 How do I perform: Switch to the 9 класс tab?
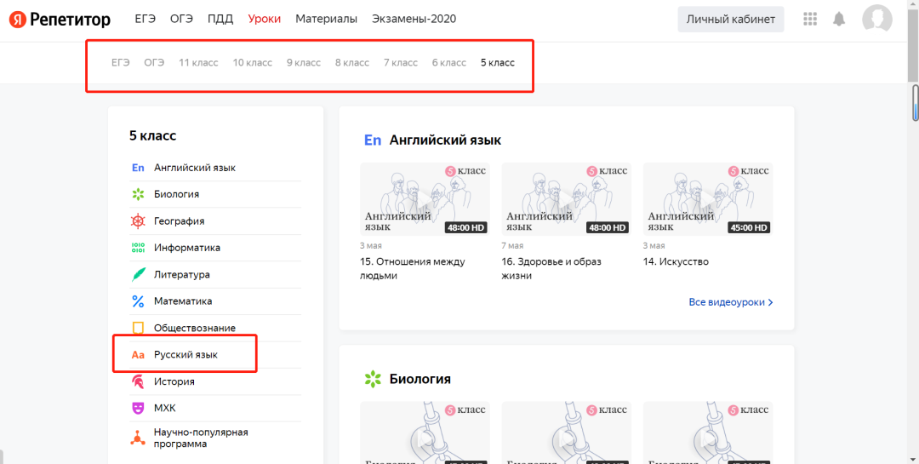pos(304,63)
